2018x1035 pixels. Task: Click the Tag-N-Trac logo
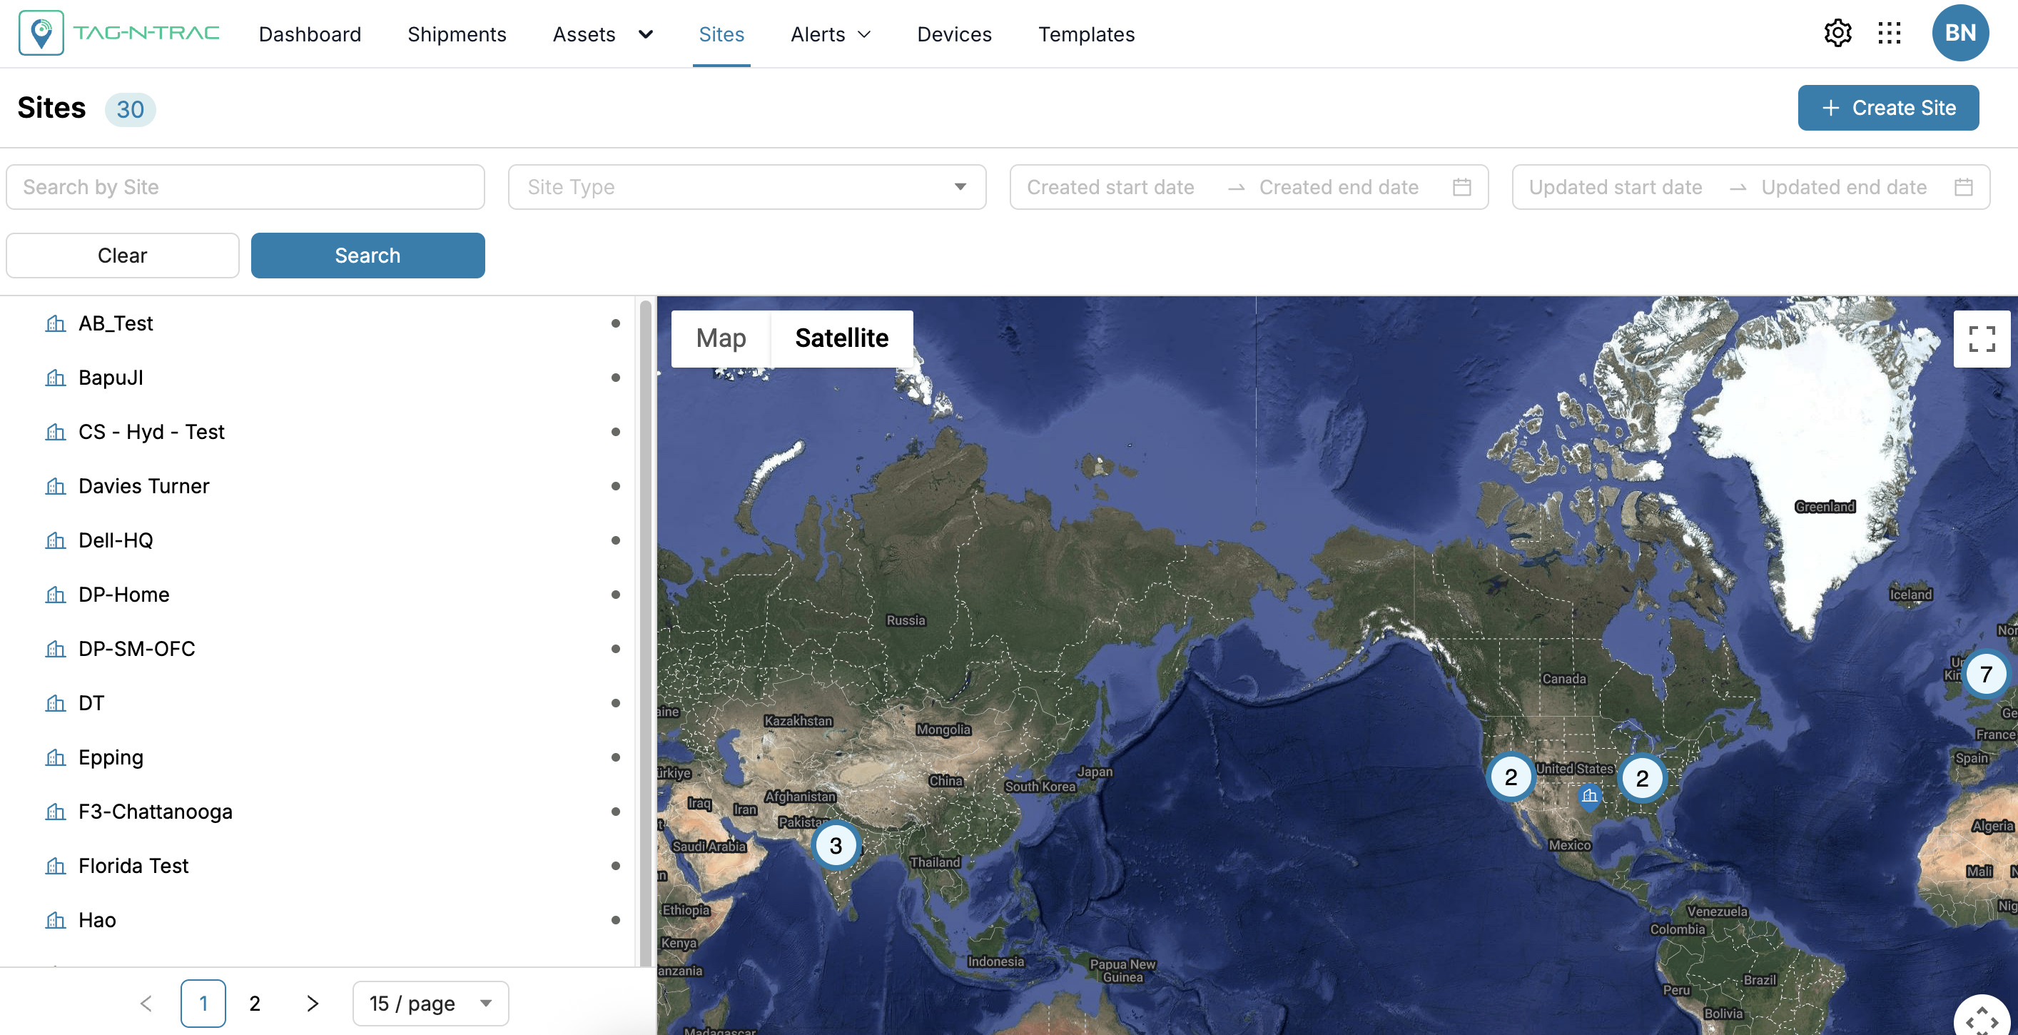tap(119, 33)
